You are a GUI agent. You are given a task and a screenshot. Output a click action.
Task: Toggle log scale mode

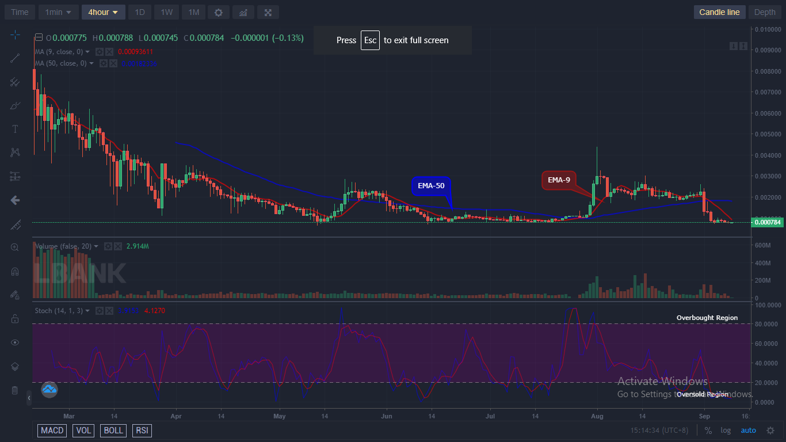(726, 430)
